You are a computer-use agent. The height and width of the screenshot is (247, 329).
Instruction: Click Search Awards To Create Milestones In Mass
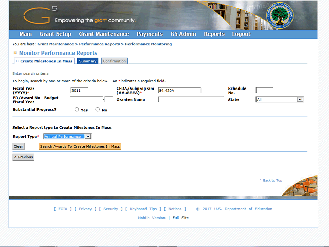(x=80, y=146)
